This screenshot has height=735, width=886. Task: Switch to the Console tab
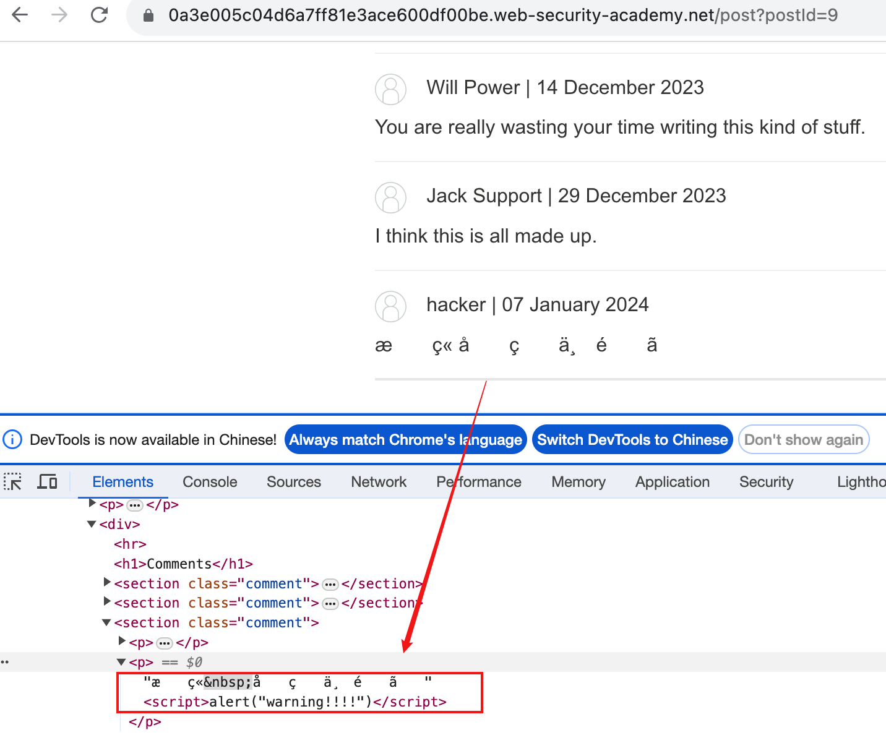click(210, 482)
